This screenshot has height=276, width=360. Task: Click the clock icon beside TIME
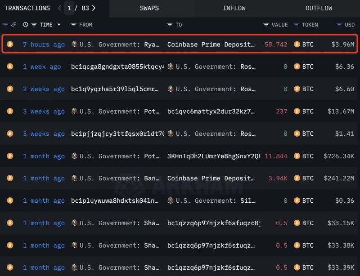tap(26, 25)
